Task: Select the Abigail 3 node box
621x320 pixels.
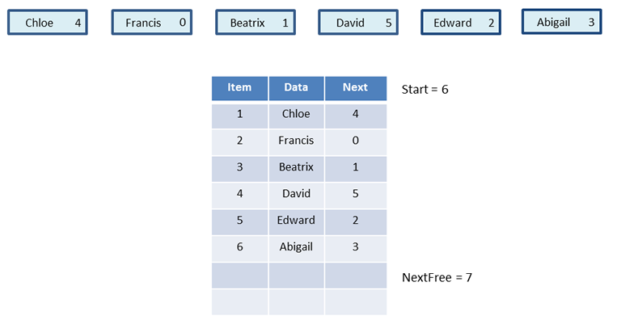Action: 562,22
